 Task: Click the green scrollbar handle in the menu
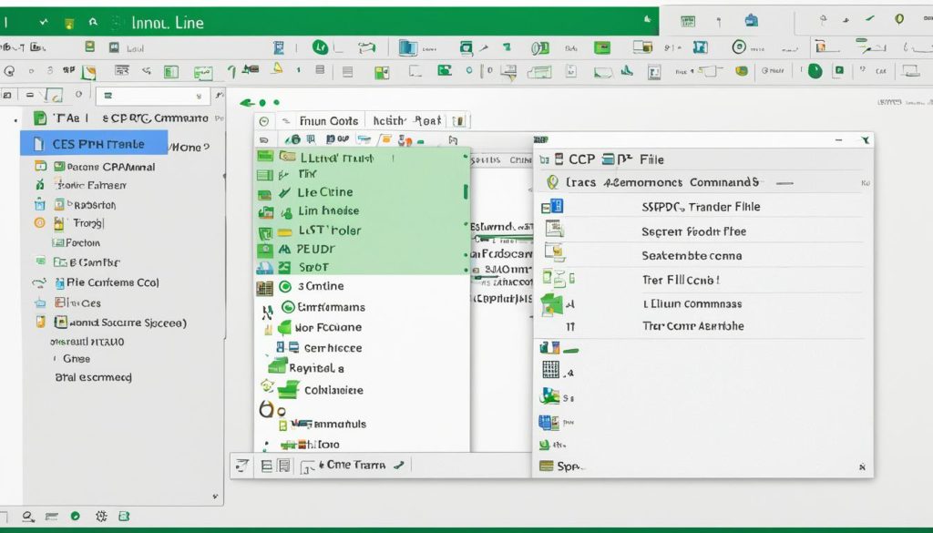click(x=466, y=191)
